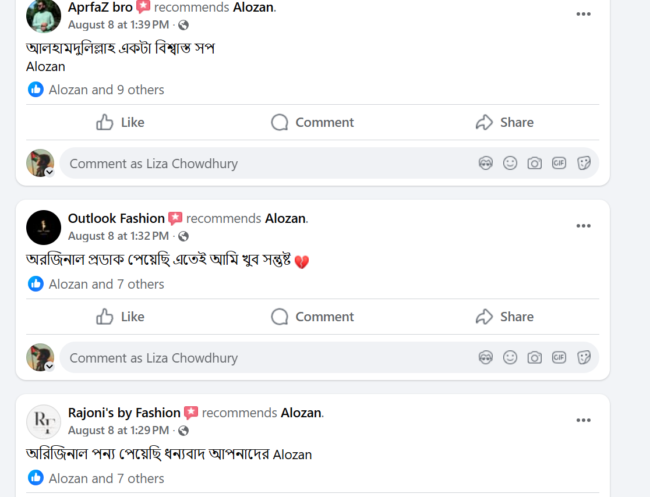This screenshot has width=650, height=497.
Task: Click emoji smiley in second comment box
Action: pos(510,358)
